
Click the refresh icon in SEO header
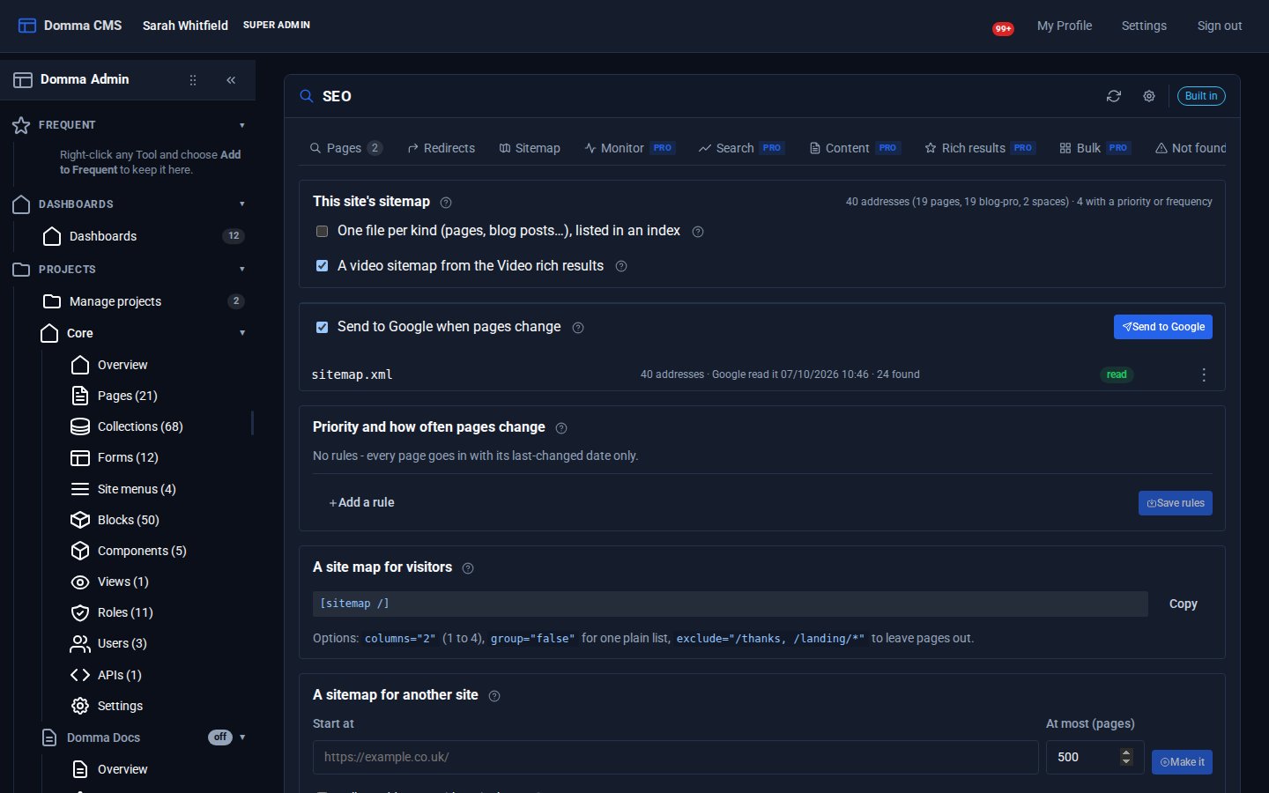click(x=1114, y=96)
